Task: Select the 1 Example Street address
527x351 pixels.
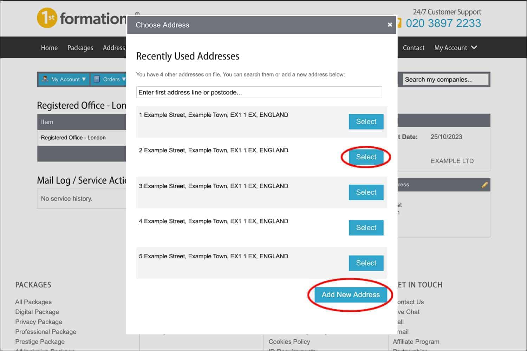Action: coord(366,121)
